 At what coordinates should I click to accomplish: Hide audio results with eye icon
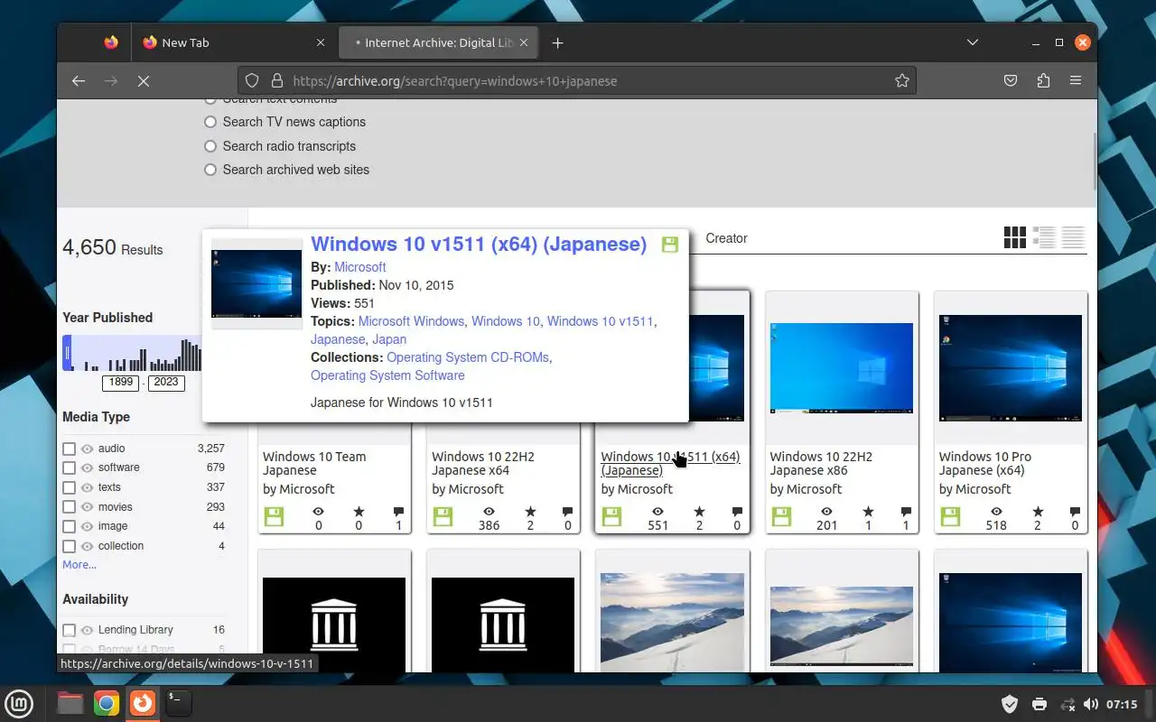(x=88, y=449)
